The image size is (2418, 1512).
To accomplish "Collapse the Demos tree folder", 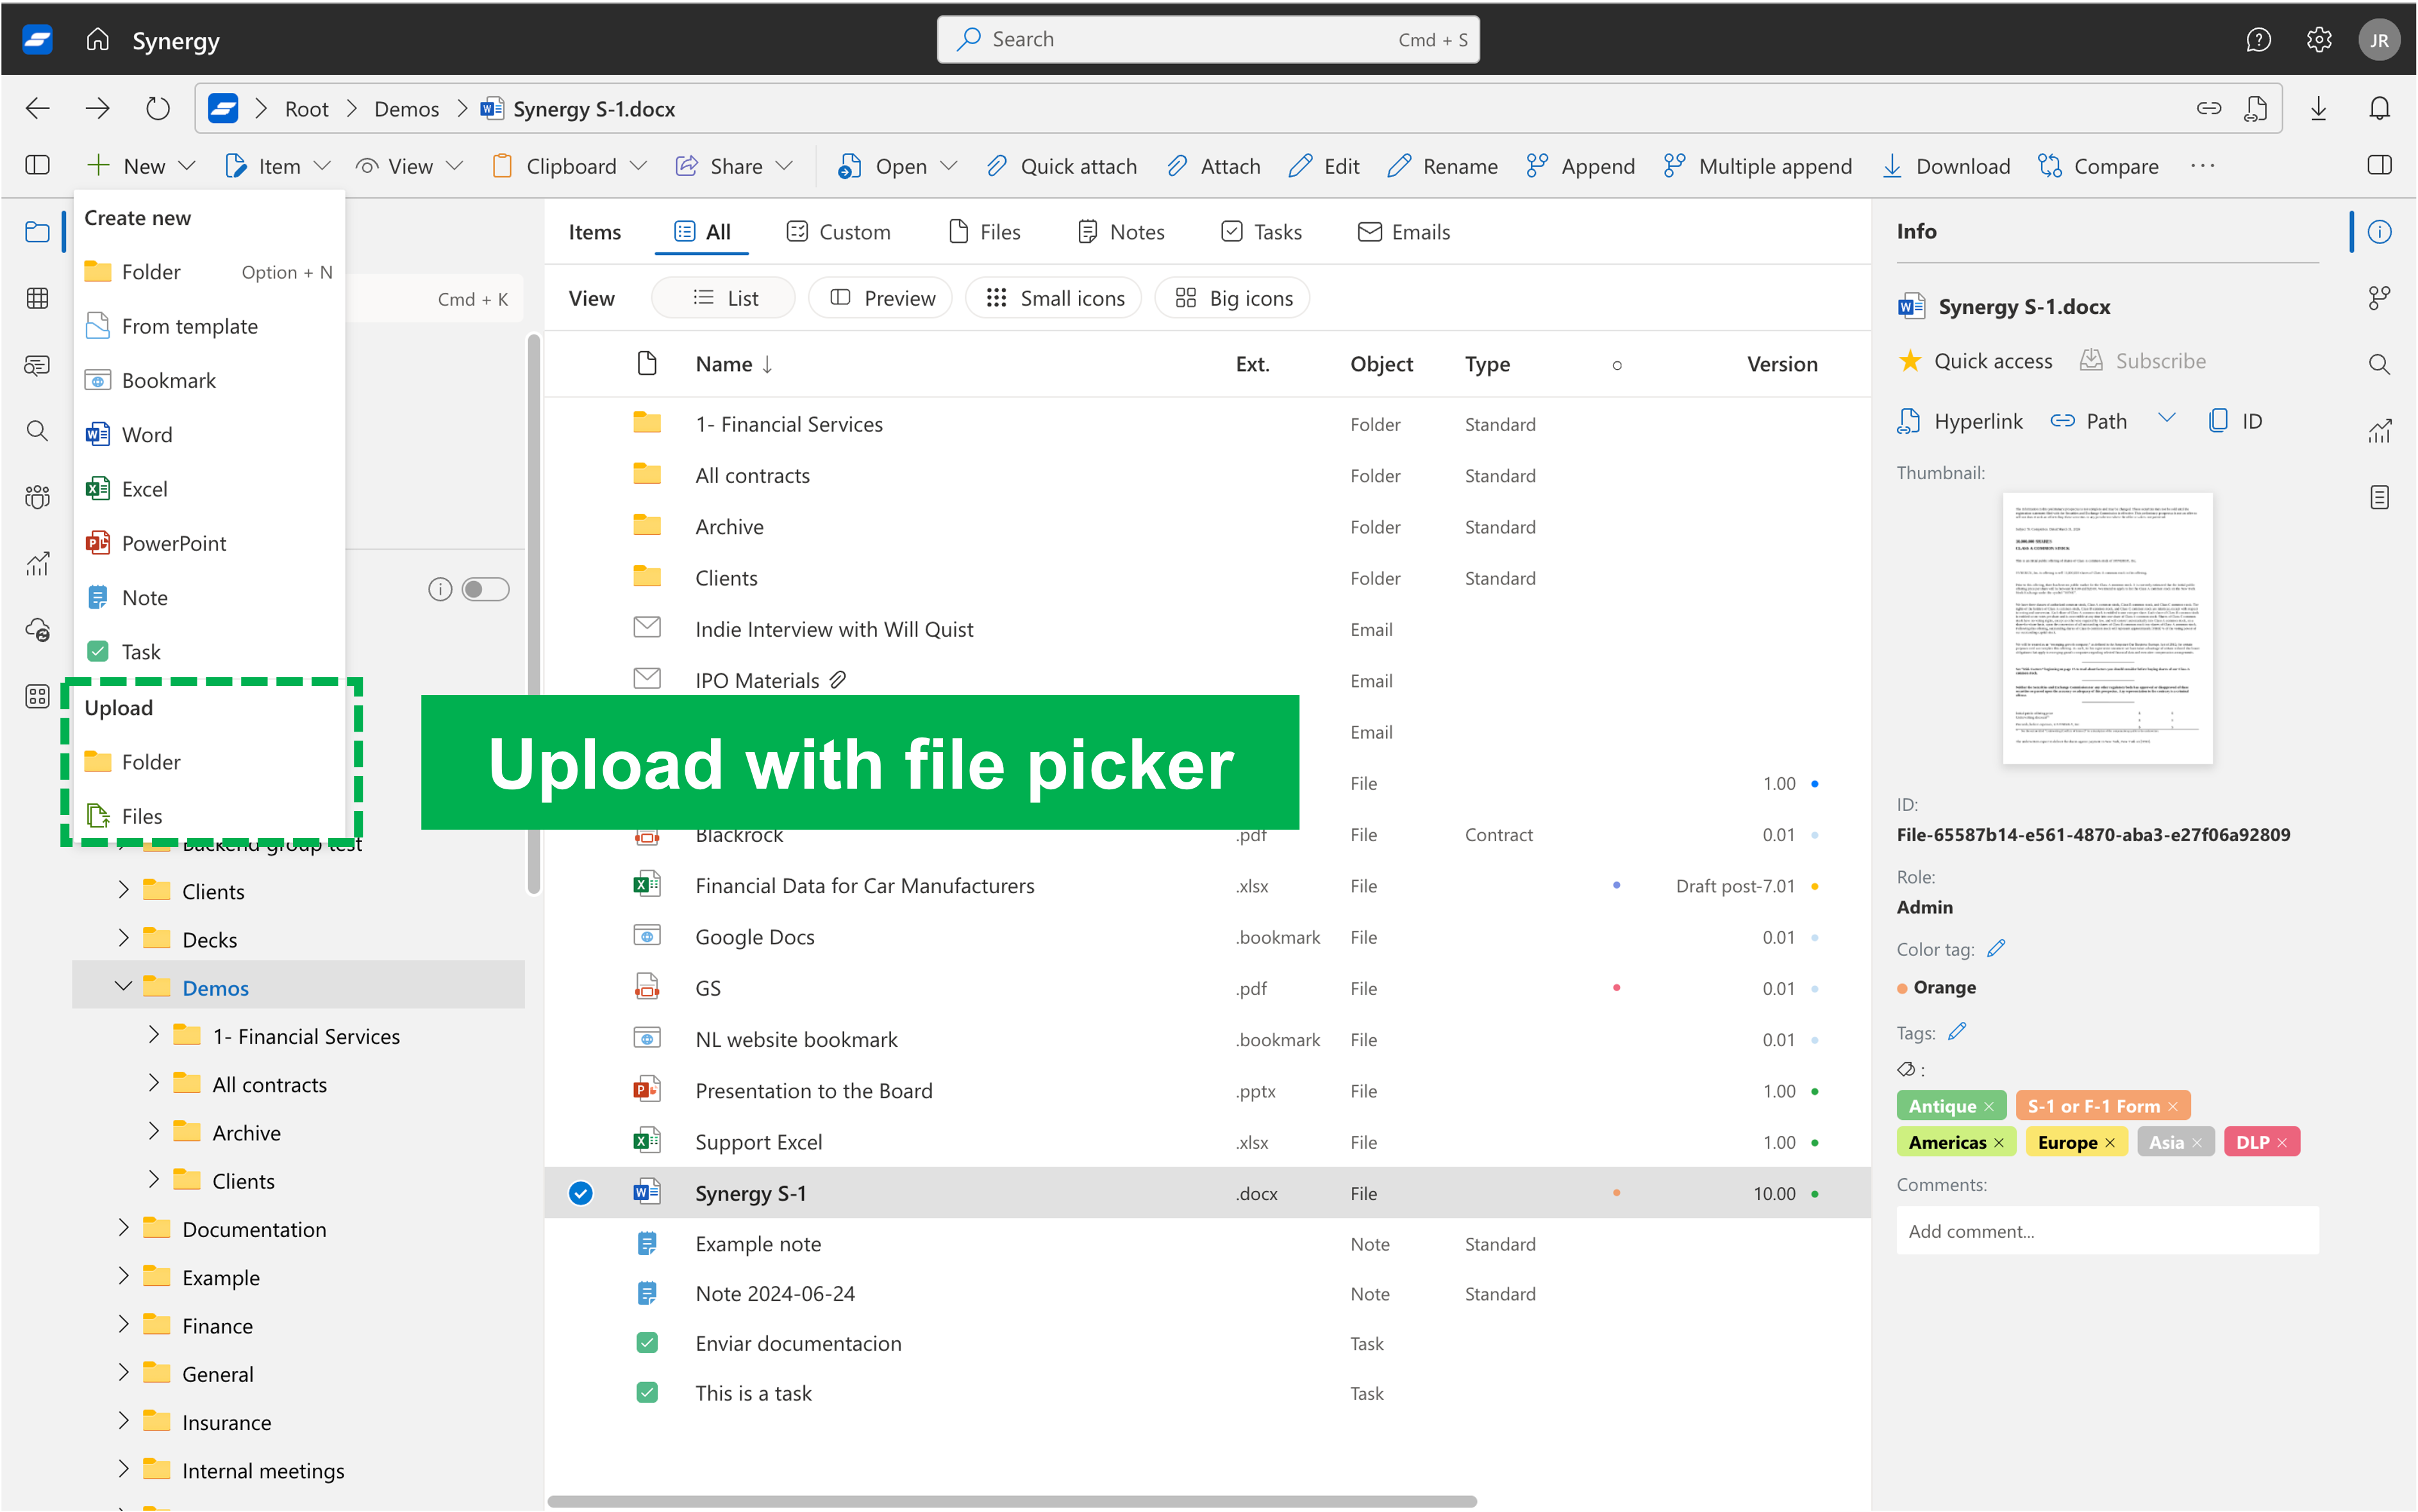I will click(x=123, y=986).
